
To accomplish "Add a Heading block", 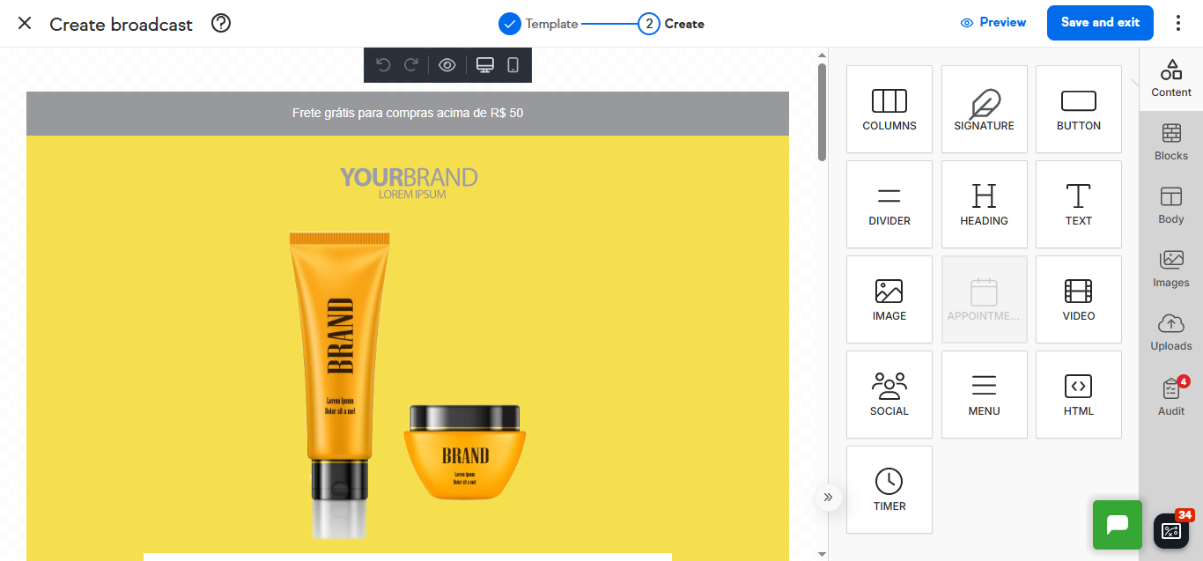I will click(x=984, y=203).
